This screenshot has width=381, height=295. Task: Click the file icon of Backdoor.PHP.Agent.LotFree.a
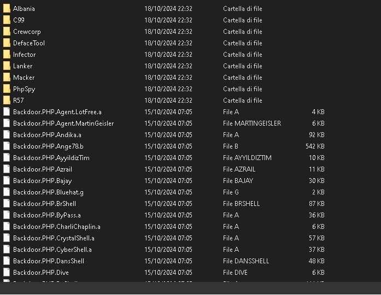(x=7, y=111)
